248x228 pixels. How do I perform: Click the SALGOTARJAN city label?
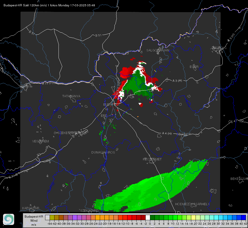point(158,50)
